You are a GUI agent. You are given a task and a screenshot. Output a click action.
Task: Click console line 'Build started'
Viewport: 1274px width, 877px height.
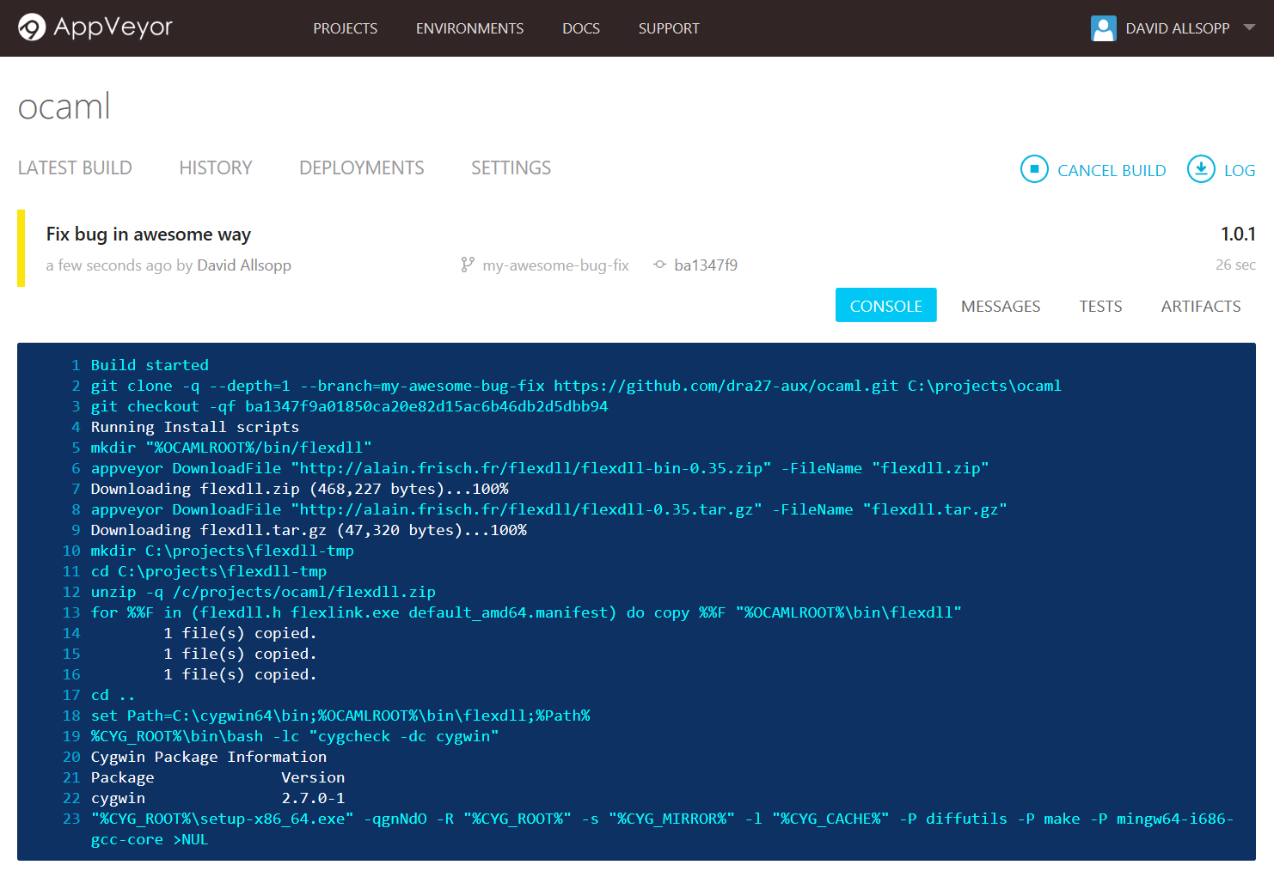(150, 365)
